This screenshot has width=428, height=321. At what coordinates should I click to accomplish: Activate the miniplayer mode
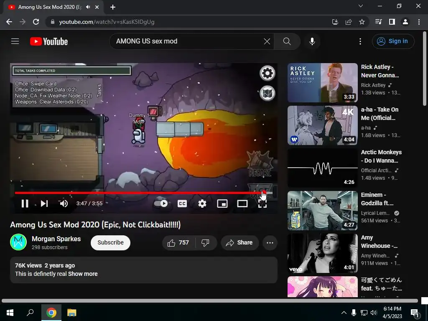[222, 204]
